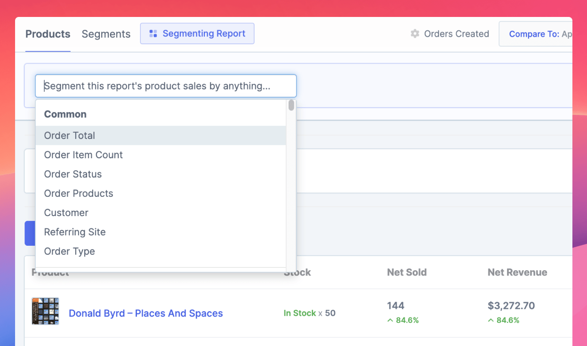The image size is (587, 346).
Task: Click the segment search input field
Action: coord(166,86)
